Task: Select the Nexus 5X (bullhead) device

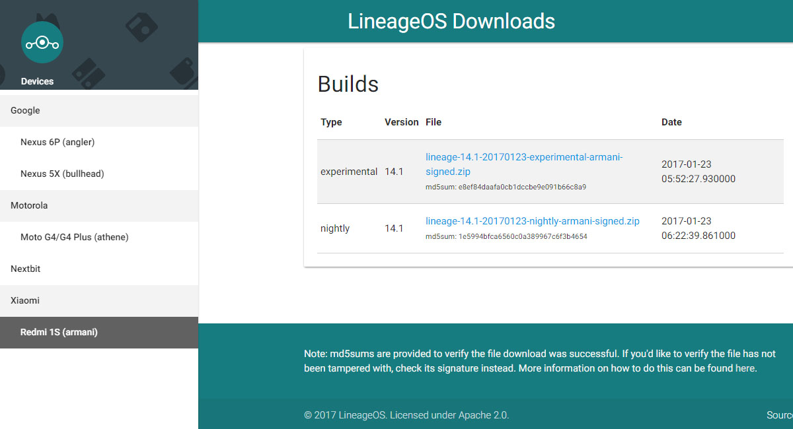Action: pos(62,174)
